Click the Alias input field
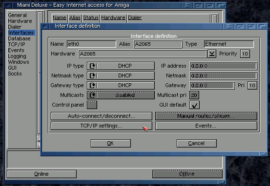Image resolution: width=270 pixels, height=186 pixels. pyautogui.click(x=158, y=44)
